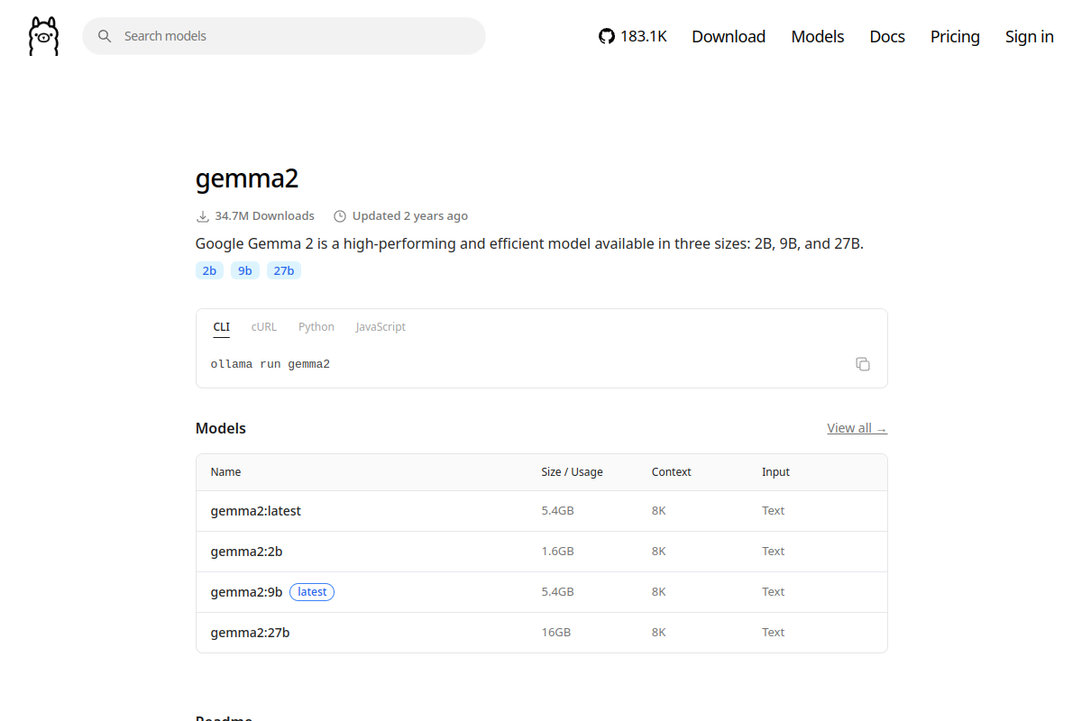Image resolution: width=1082 pixels, height=721 pixels.
Task: Click the 5.4GB size in gemma2:latest row
Action: pyautogui.click(x=558, y=511)
